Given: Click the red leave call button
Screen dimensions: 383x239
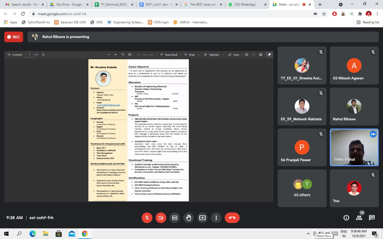Looking at the screenshot, I should (x=232, y=218).
